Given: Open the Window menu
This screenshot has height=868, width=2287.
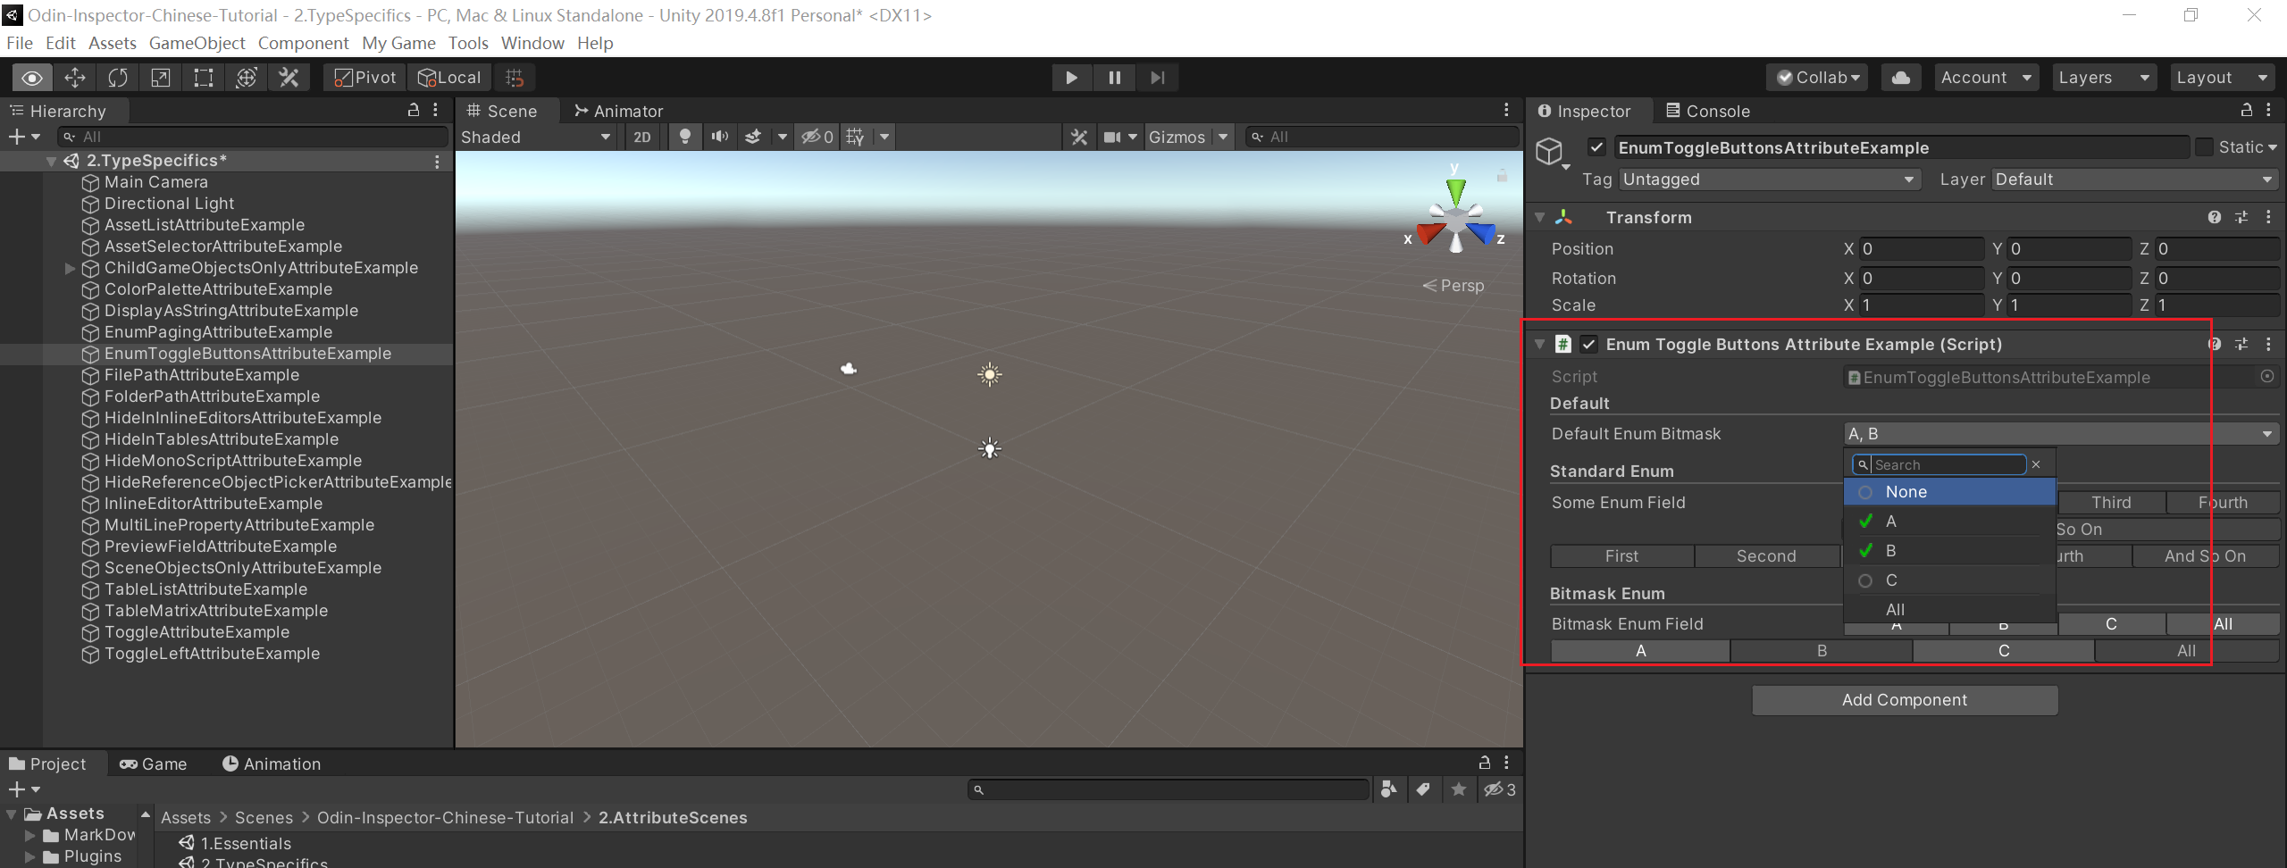Looking at the screenshot, I should (532, 43).
